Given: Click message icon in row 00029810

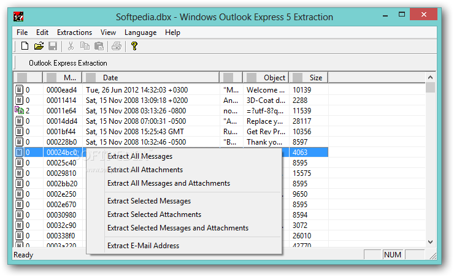Looking at the screenshot, I should tap(19, 173).
